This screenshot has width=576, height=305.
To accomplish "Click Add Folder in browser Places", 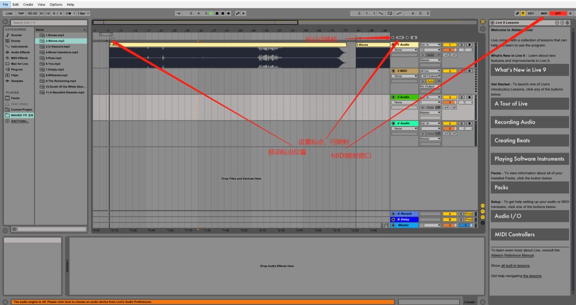I will tap(20, 121).
